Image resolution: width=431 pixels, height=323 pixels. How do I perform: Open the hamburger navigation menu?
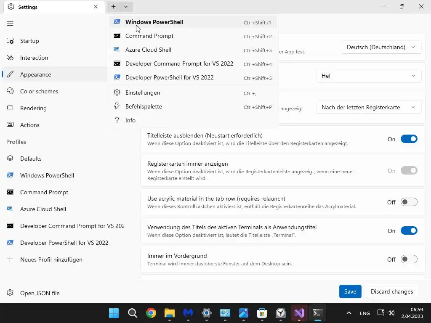pos(10,24)
